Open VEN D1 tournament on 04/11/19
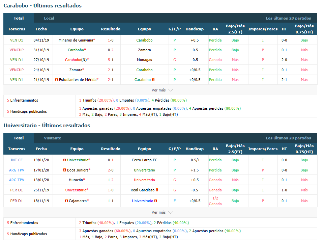 tap(17, 40)
